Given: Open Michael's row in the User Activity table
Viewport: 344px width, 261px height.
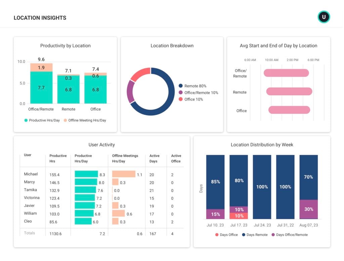Looking at the screenshot, I should (31, 174).
